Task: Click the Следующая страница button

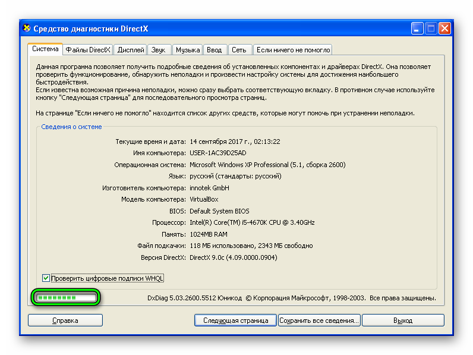Action: (235, 321)
